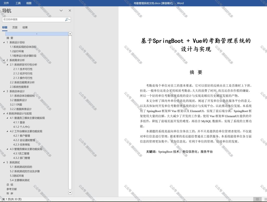
Task: Select heading 1.2运行环境
Action: (17, 51)
